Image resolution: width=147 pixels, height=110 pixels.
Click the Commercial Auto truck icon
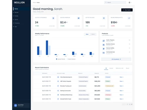pyautogui.click(x=103, y=53)
